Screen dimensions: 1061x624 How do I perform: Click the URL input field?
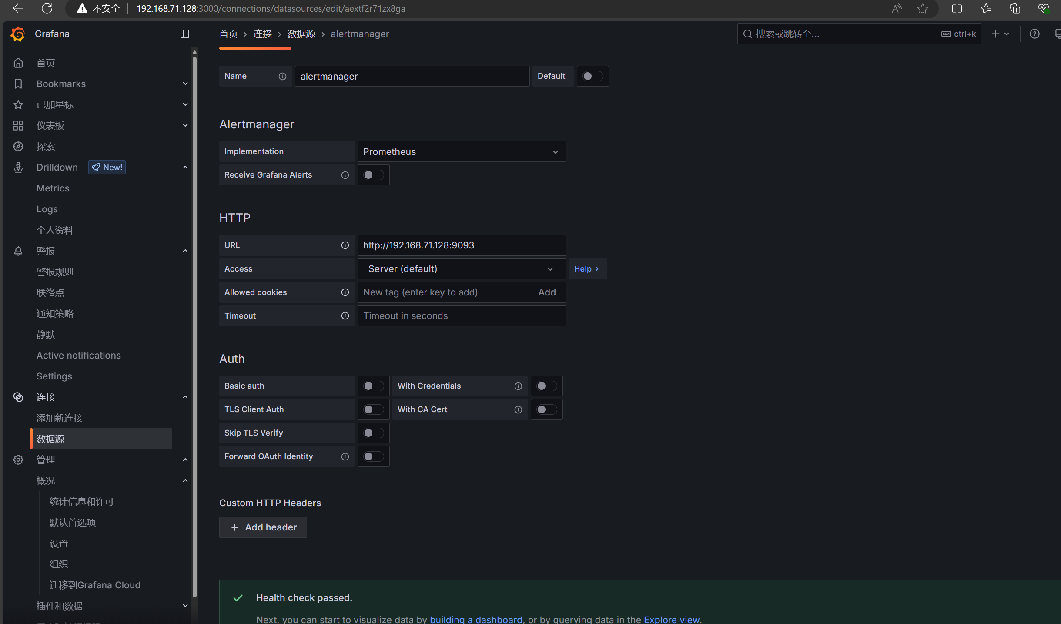[x=462, y=245]
